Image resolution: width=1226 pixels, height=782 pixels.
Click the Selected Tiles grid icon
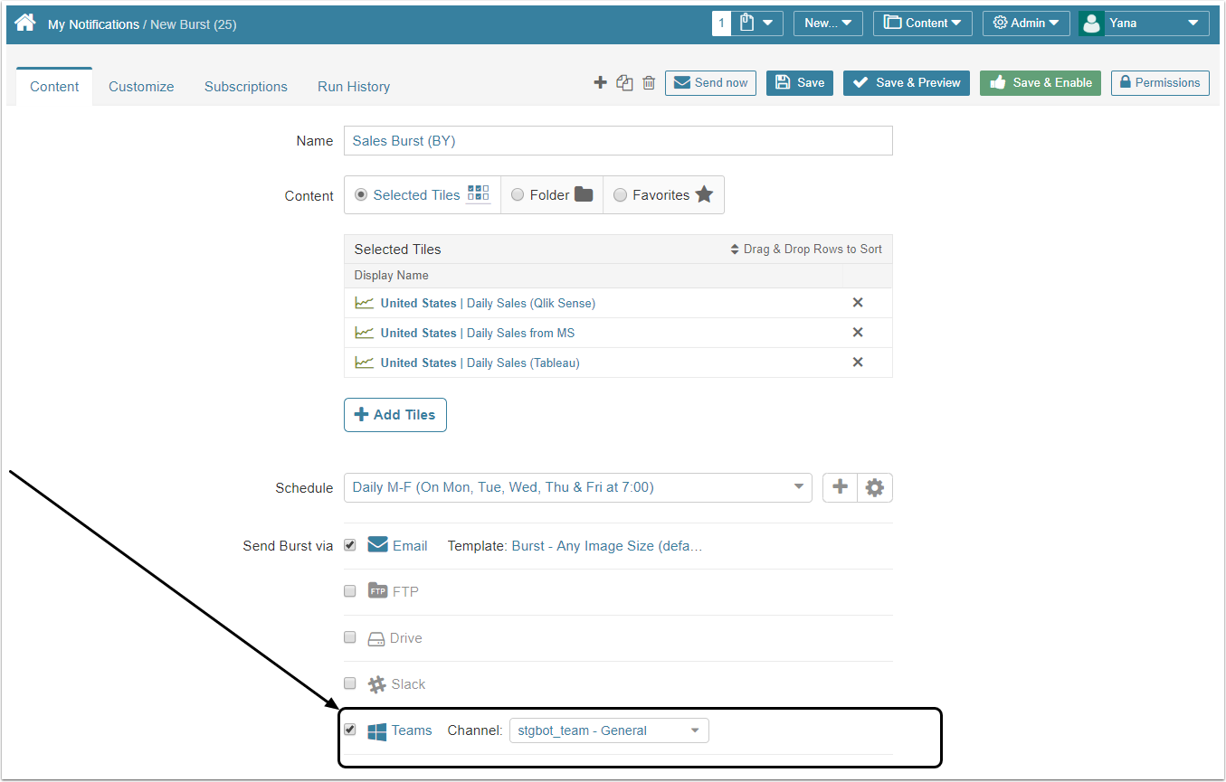pyautogui.click(x=478, y=193)
